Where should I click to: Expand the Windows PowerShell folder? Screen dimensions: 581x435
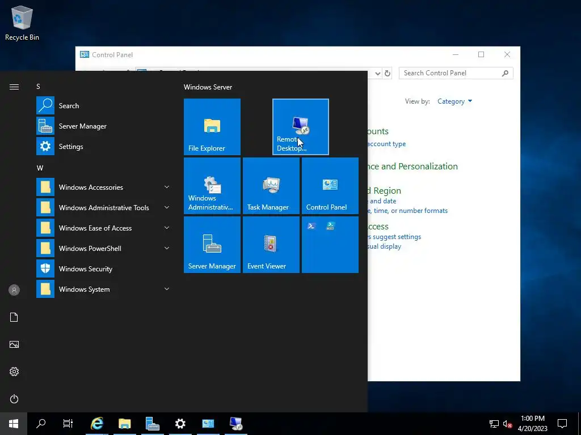(x=104, y=248)
